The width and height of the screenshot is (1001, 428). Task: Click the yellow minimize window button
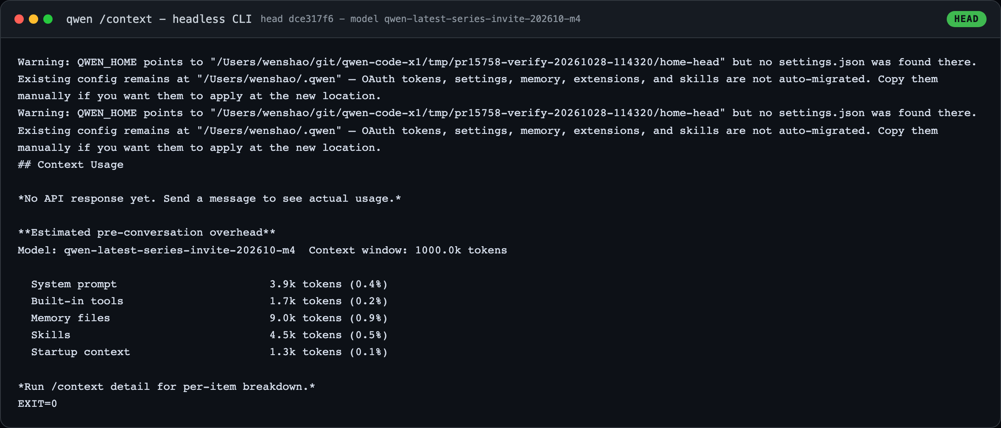tap(34, 19)
